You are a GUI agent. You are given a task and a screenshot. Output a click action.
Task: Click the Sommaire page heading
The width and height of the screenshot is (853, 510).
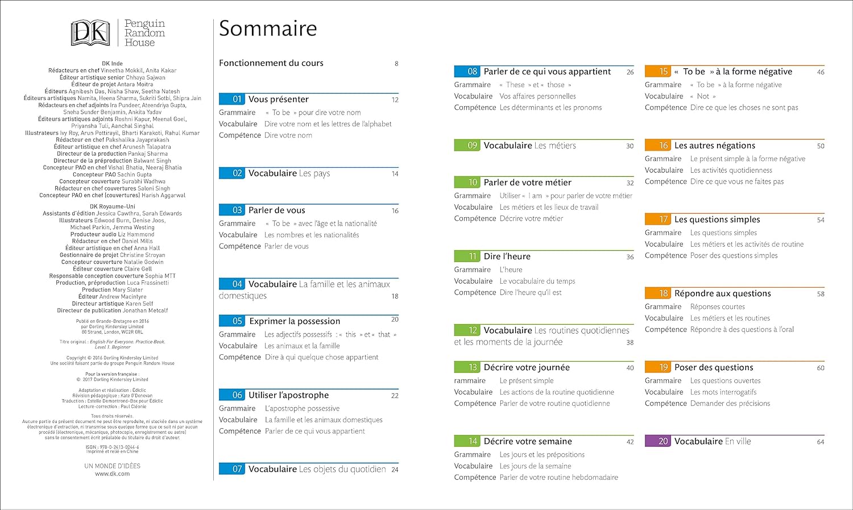(268, 28)
